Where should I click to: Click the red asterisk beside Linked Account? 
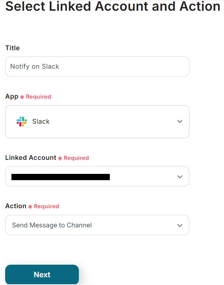click(60, 158)
